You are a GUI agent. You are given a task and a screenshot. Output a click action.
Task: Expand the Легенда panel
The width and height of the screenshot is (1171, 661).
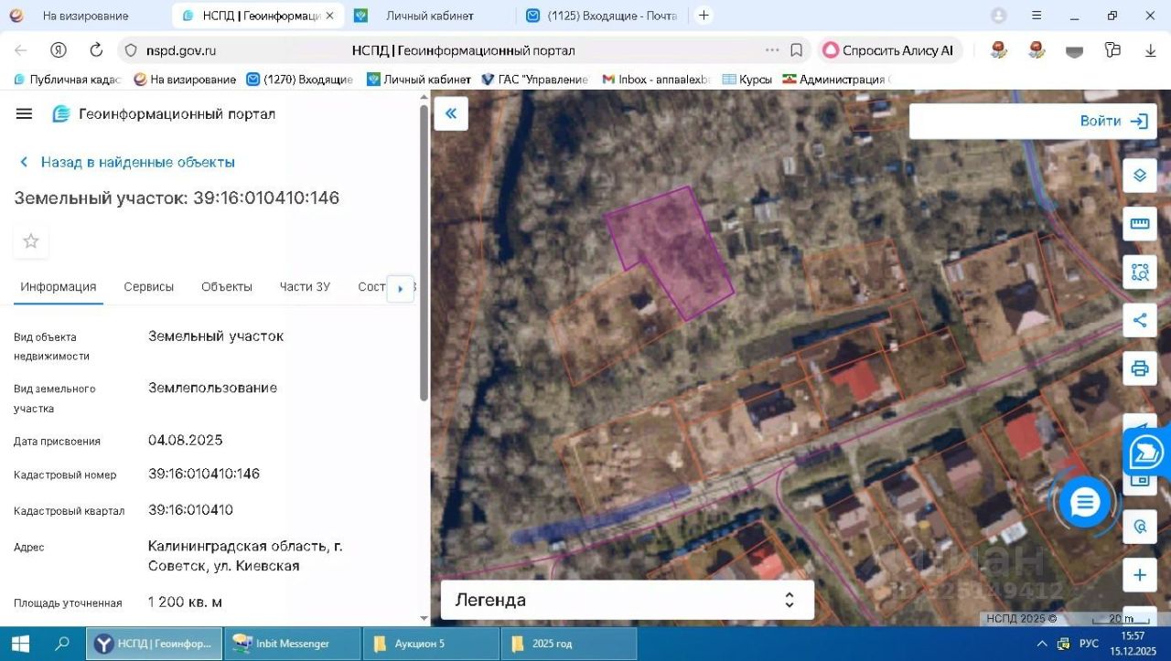[x=627, y=600]
